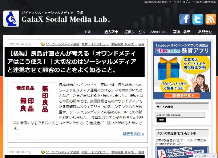Viewport: 218px width, 158px height.
Task: Open 取材・インタビュー category on the 8月29日 post
Action: (x=95, y=44)
